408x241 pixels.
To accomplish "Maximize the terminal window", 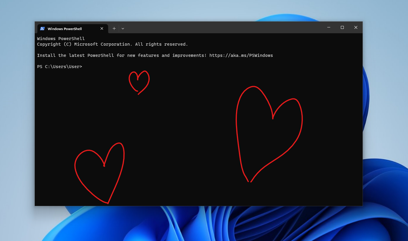I will pos(342,27).
